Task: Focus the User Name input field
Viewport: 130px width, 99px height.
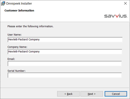Action: tap(65, 39)
